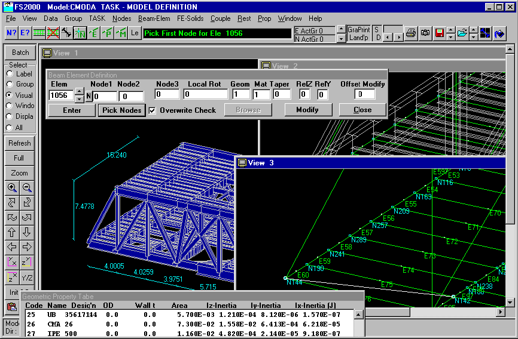Click the camera snapshot icon
This screenshot has width=518, height=339.
tap(425, 33)
